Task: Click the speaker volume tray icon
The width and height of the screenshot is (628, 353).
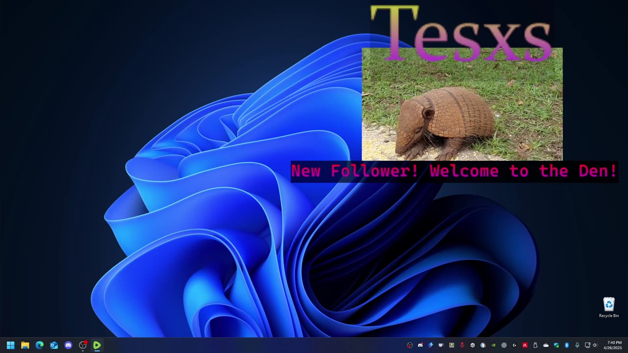Action: point(595,345)
